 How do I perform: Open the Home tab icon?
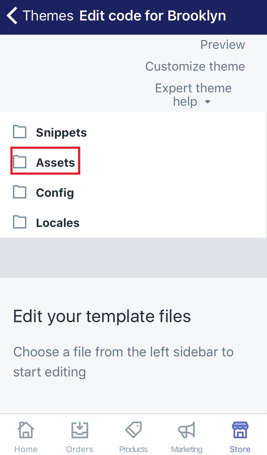pyautogui.click(x=26, y=430)
